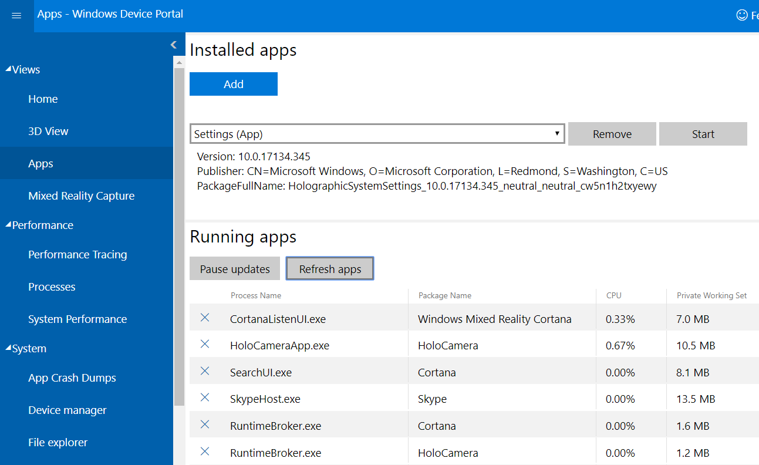Collapse the sidebar with the left chevron
The image size is (759, 465).
(174, 45)
